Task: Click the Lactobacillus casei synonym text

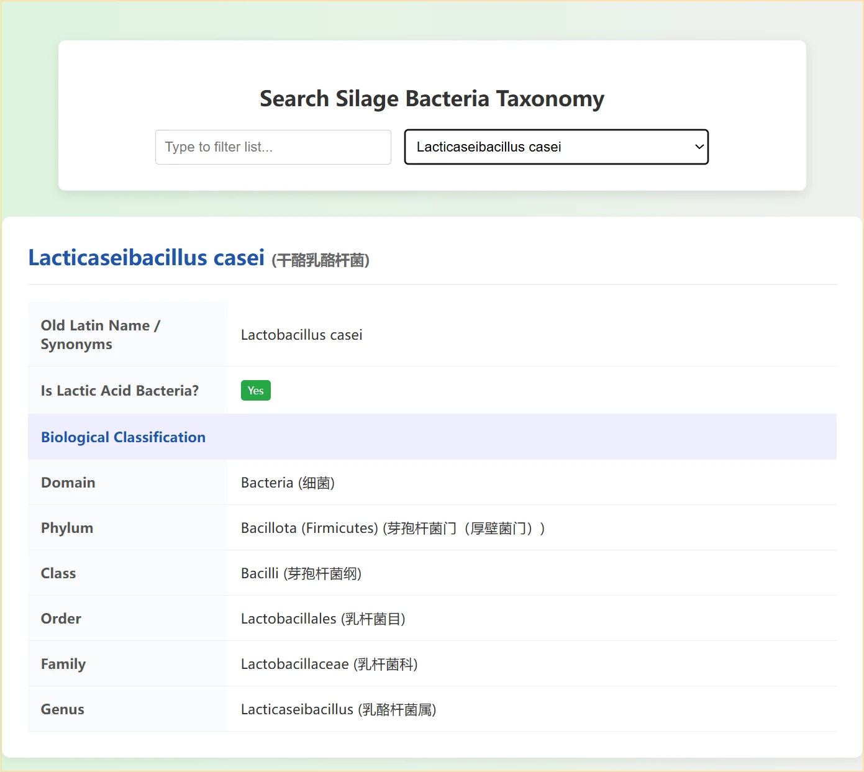Action: click(x=302, y=334)
